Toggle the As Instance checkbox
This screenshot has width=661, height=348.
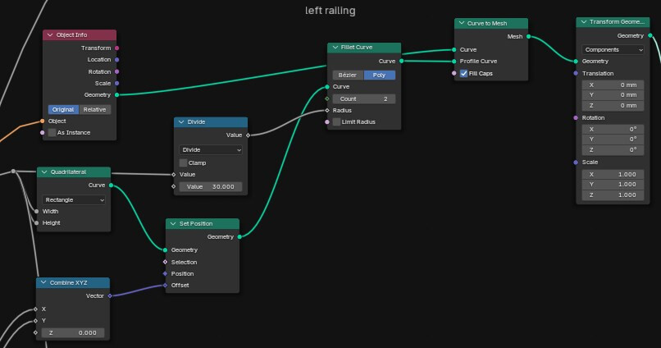[52, 133]
